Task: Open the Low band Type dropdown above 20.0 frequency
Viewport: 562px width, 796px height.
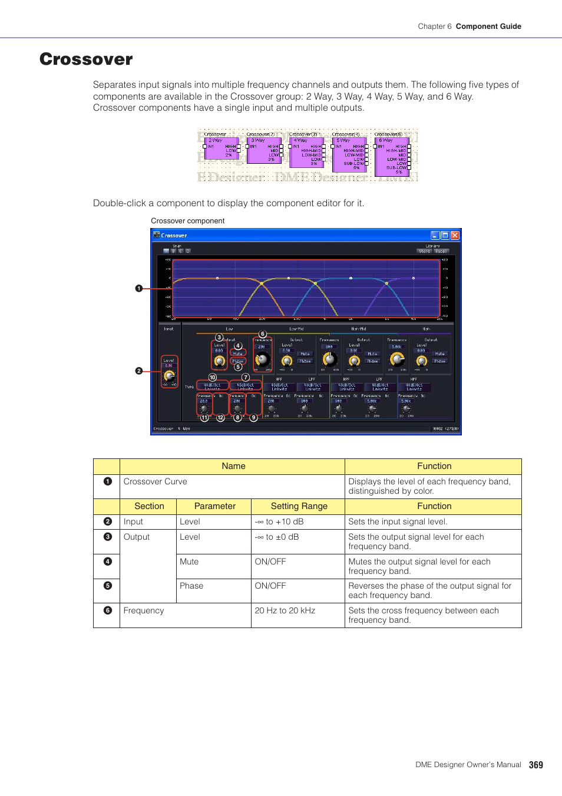Action: [x=212, y=387]
